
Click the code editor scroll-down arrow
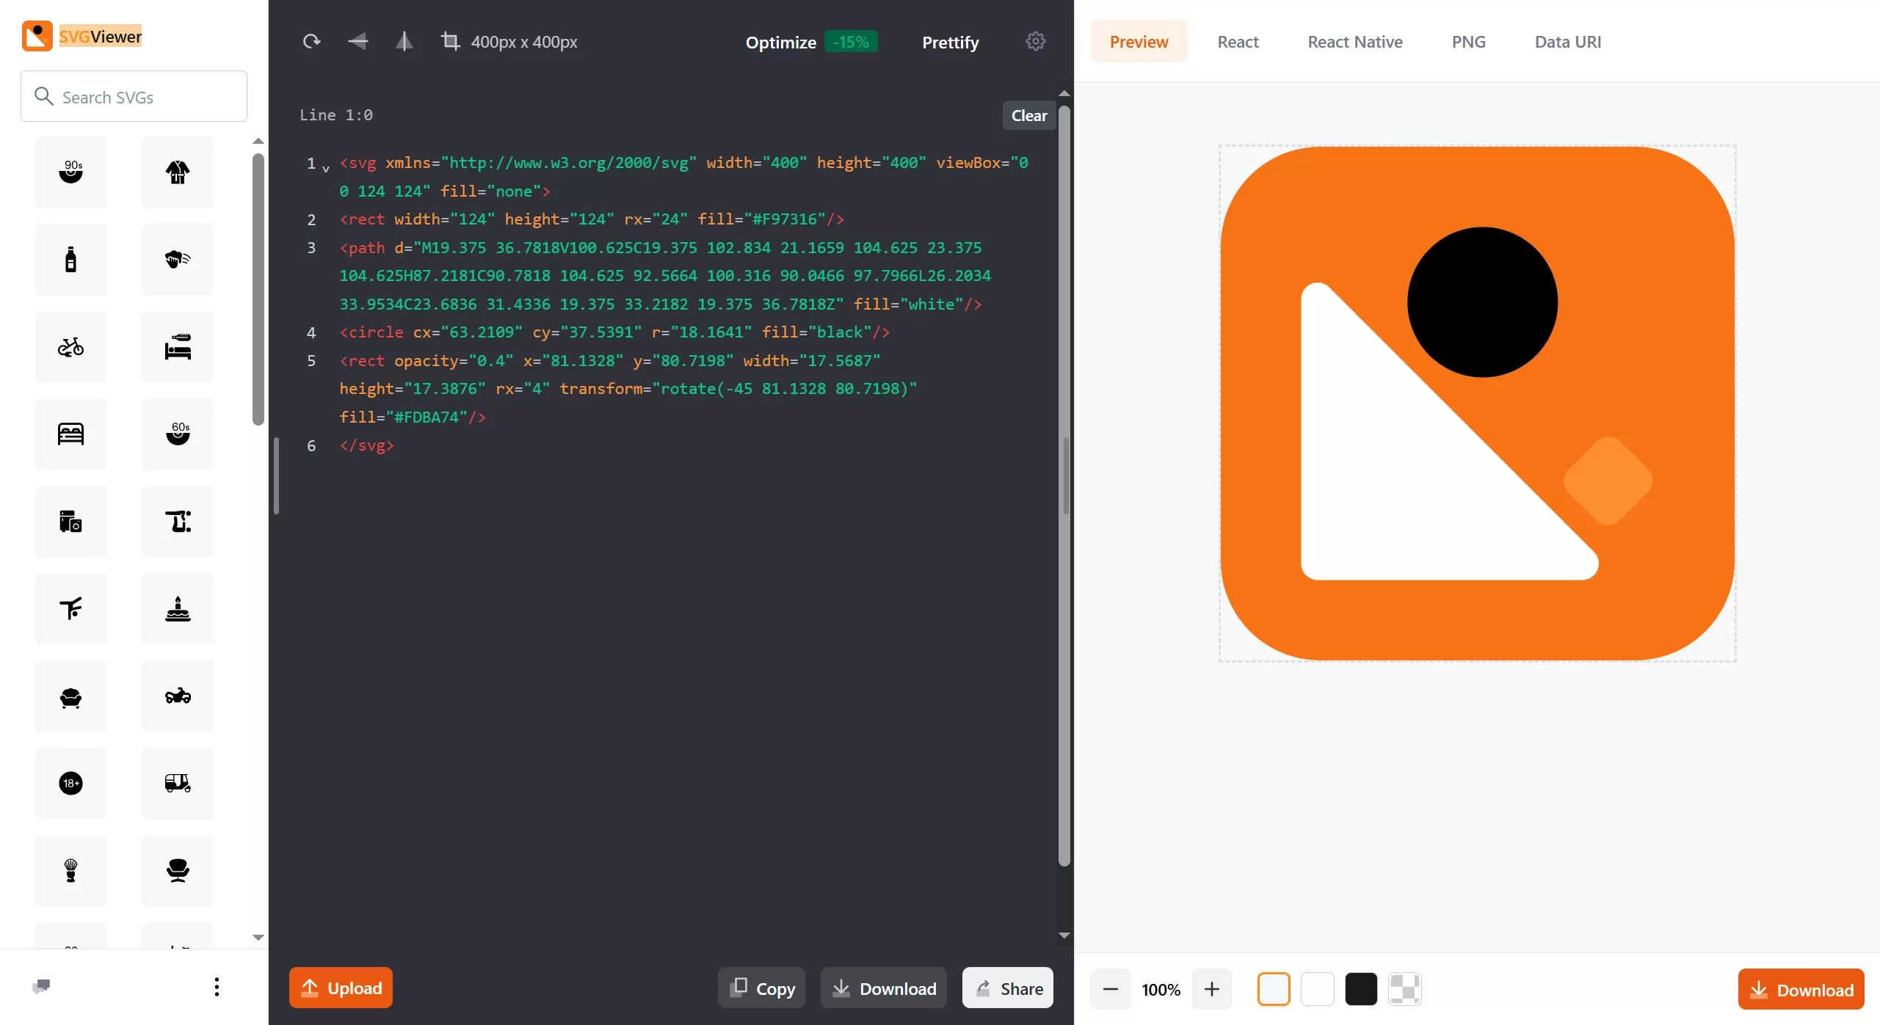point(1064,935)
